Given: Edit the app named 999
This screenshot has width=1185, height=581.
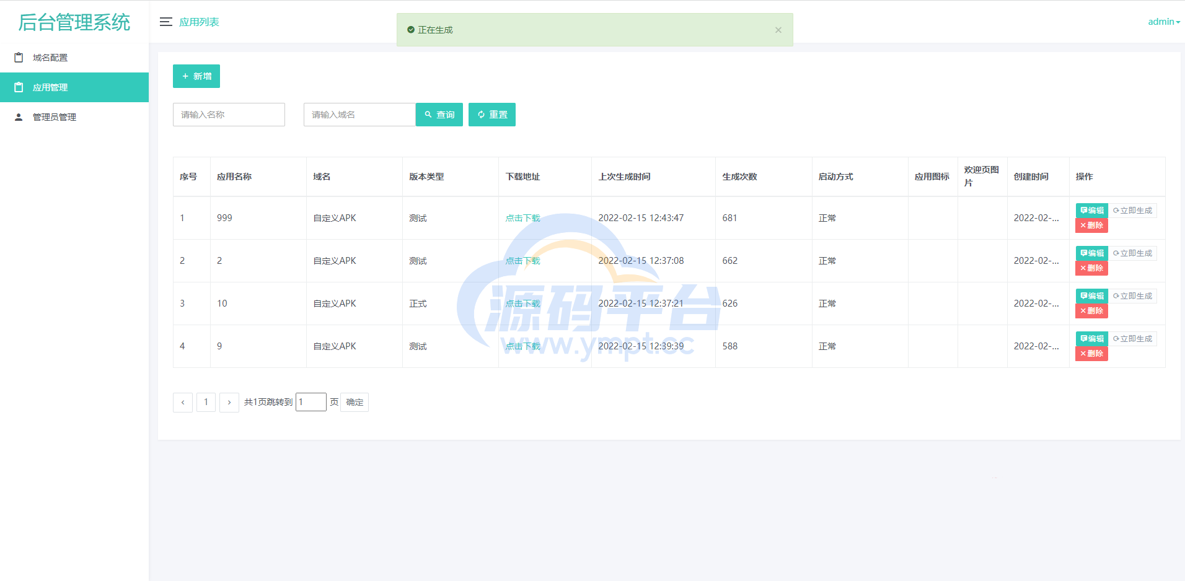Looking at the screenshot, I should (x=1092, y=211).
